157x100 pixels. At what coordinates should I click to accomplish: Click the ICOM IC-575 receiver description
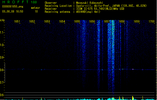coord(100,9)
